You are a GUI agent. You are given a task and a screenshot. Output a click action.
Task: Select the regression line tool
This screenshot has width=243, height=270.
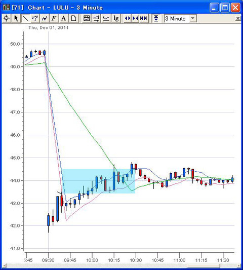45,18
